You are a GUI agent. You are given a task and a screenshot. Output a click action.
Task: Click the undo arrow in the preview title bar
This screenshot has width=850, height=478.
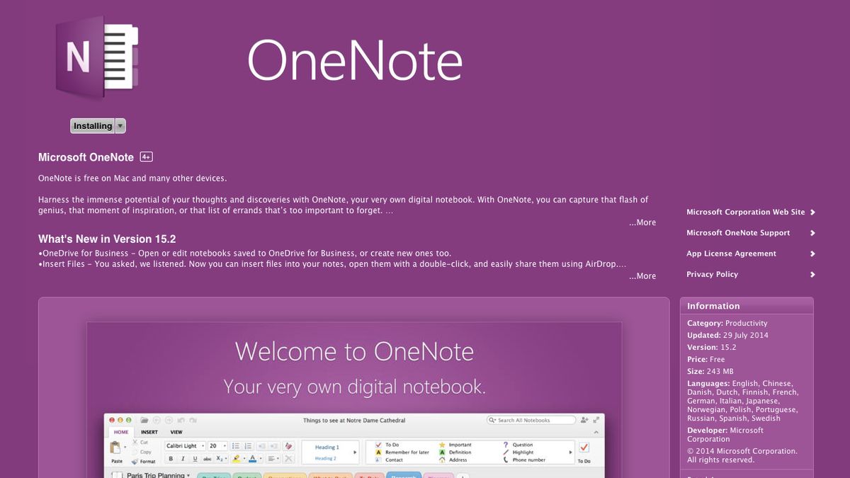click(181, 420)
